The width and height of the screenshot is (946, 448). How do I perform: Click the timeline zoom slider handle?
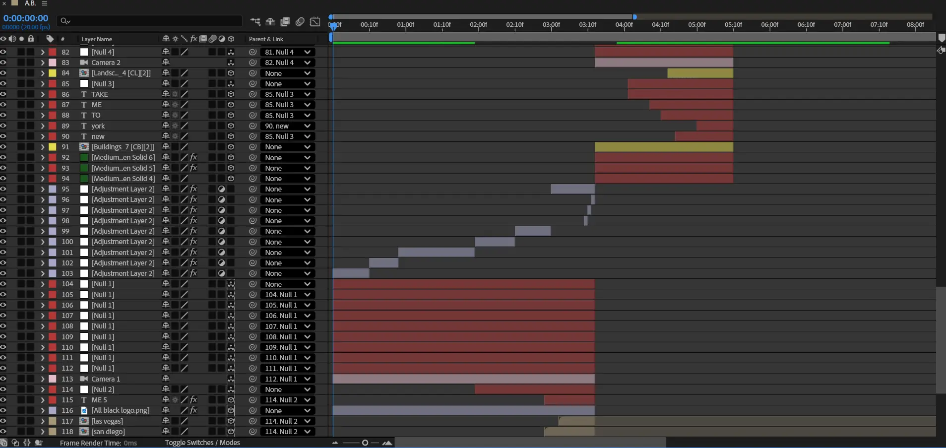coord(365,443)
